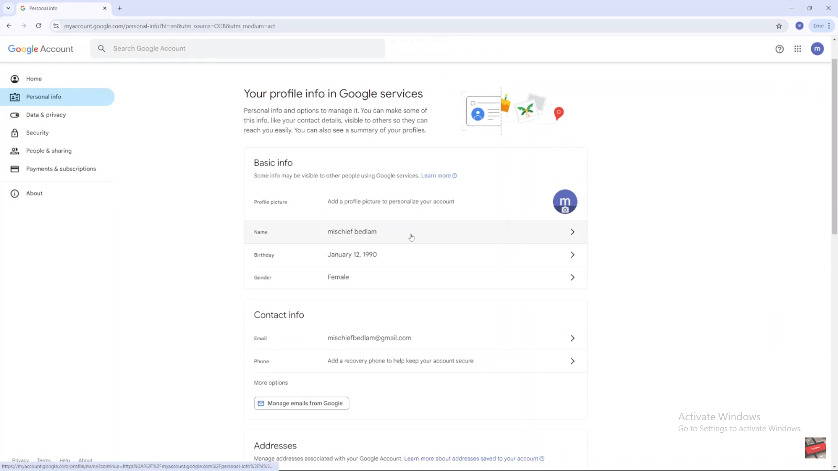Viewport: 838px width, 471px height.
Task: Click Add a profile picture text
Action: click(x=391, y=201)
